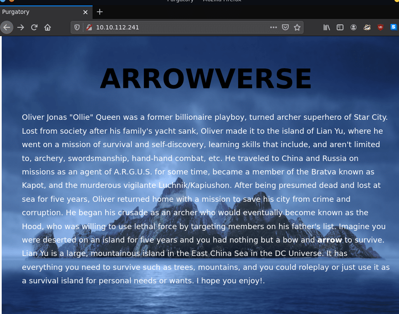Go forward to the next page

[x=21, y=27]
